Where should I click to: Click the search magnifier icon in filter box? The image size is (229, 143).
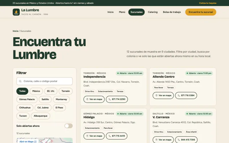click(20, 81)
